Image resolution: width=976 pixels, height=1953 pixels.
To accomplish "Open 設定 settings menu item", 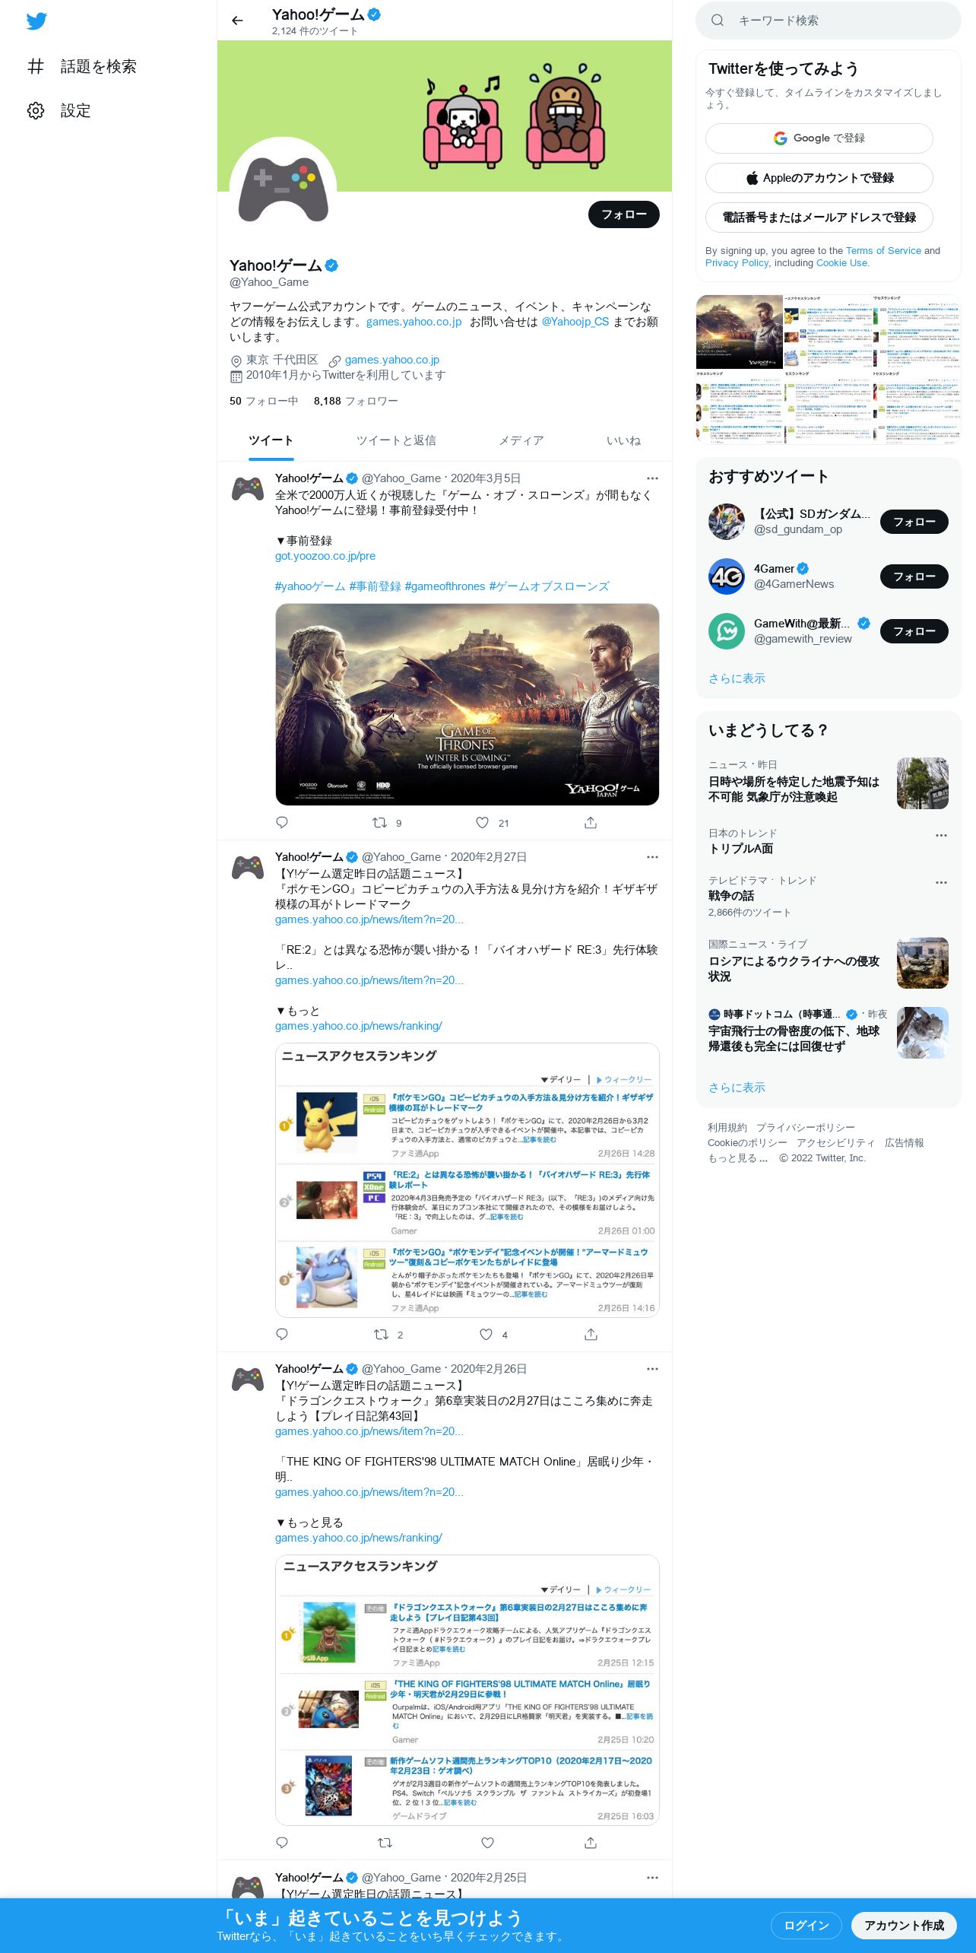I will click(59, 111).
